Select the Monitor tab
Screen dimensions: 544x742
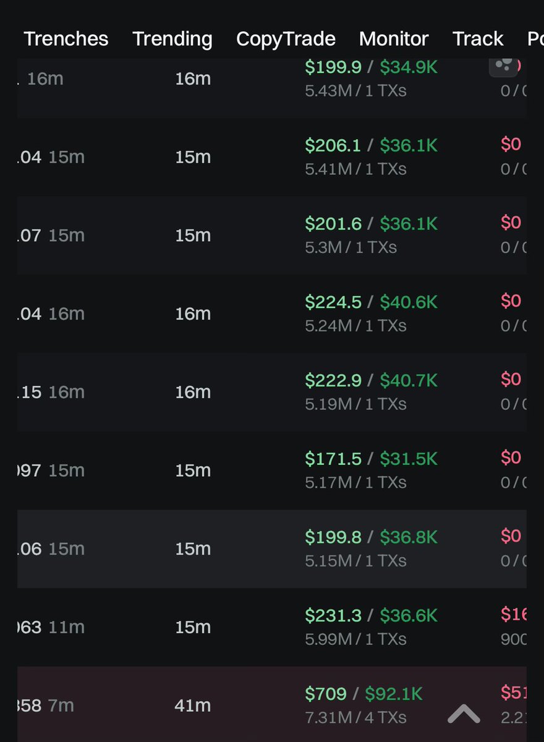point(394,39)
